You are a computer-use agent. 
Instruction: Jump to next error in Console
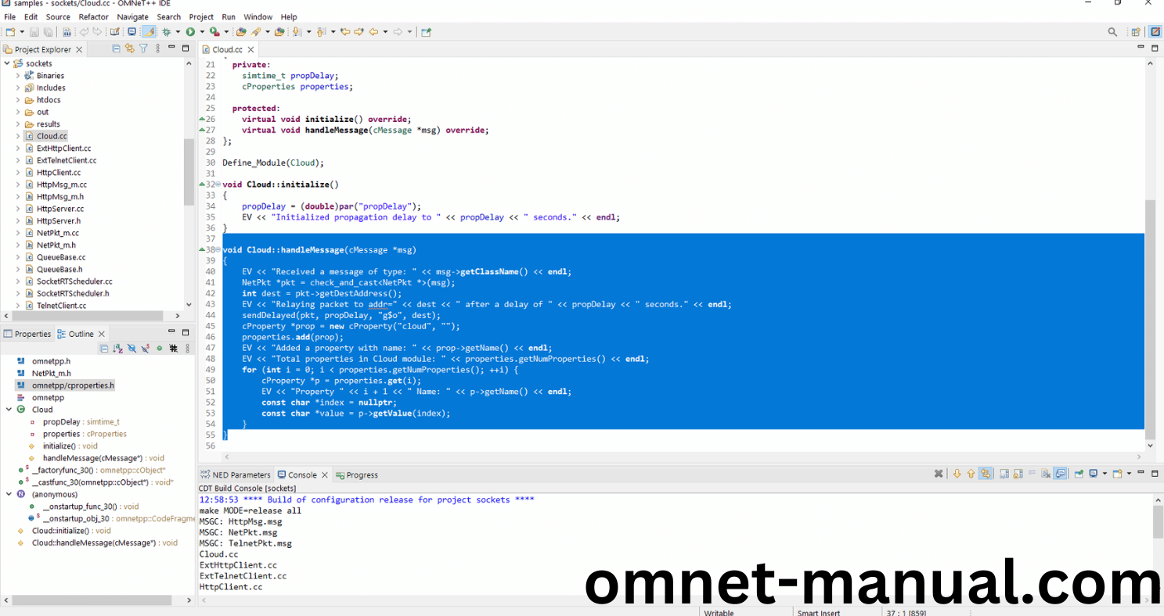click(957, 474)
